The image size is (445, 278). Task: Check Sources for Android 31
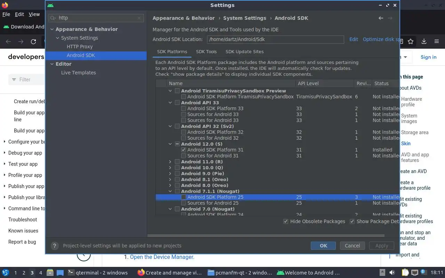click(x=184, y=156)
